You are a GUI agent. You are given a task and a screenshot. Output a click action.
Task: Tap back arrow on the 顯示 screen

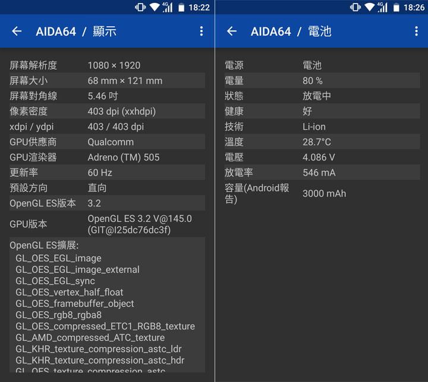[17, 32]
